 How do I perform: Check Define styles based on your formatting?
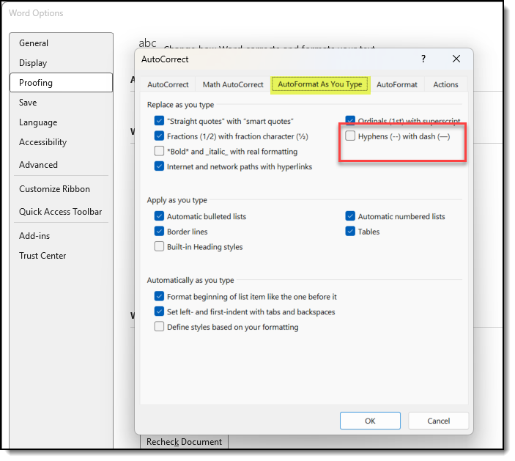[160, 328]
